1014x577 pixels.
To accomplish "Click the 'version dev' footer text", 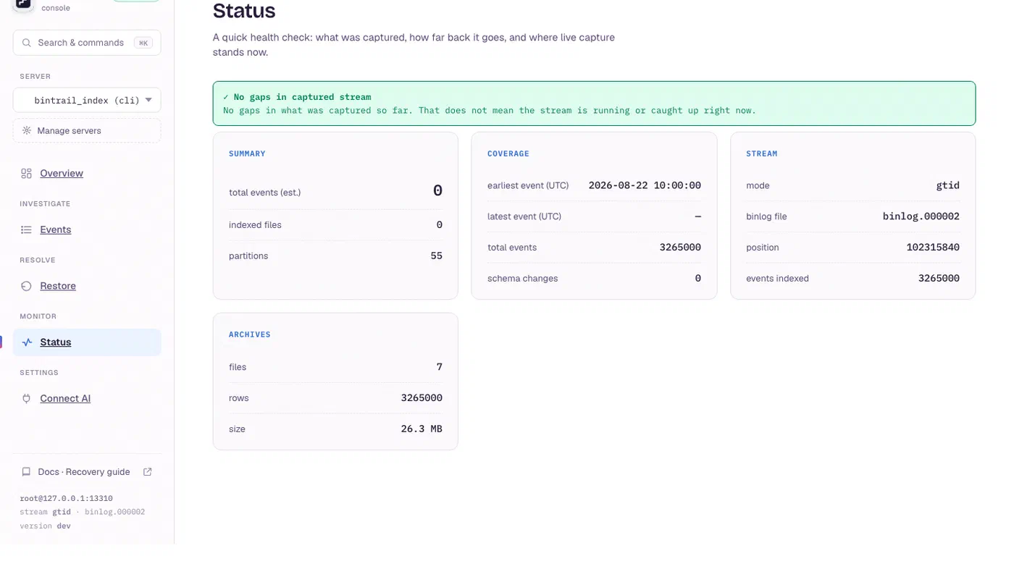I will [45, 526].
